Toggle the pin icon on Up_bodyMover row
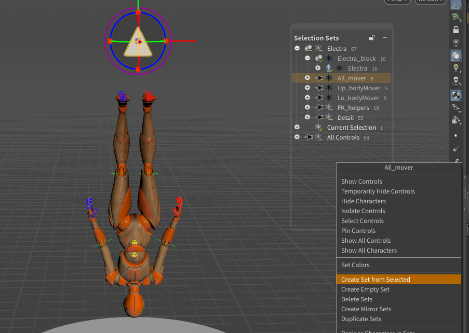The image size is (469, 333). [x=319, y=88]
